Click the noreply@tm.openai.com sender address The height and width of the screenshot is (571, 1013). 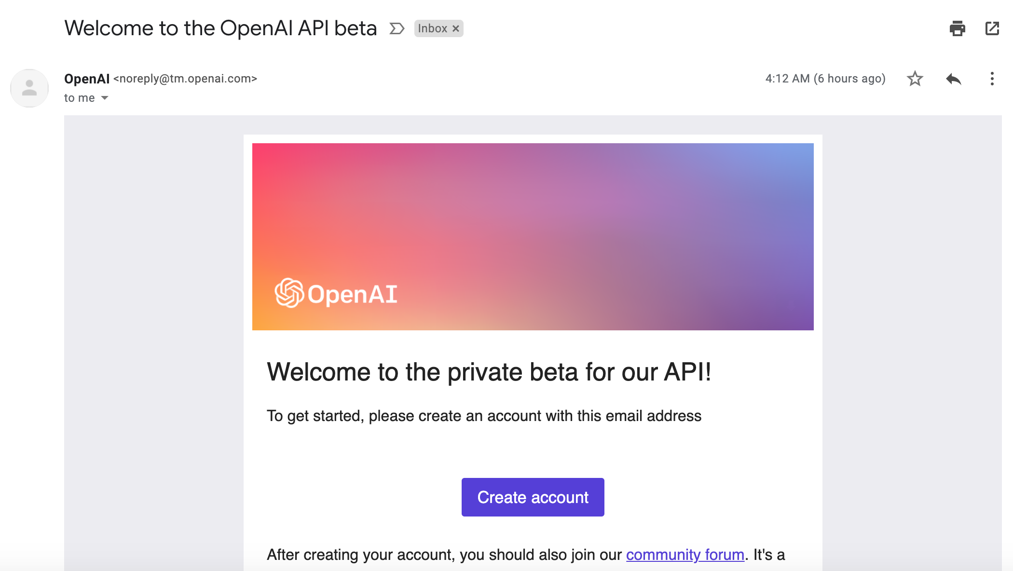[x=185, y=79]
